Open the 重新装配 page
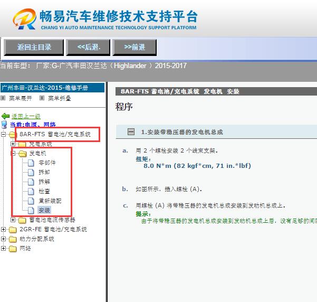The height and width of the screenshot is (302, 317). coord(50,201)
